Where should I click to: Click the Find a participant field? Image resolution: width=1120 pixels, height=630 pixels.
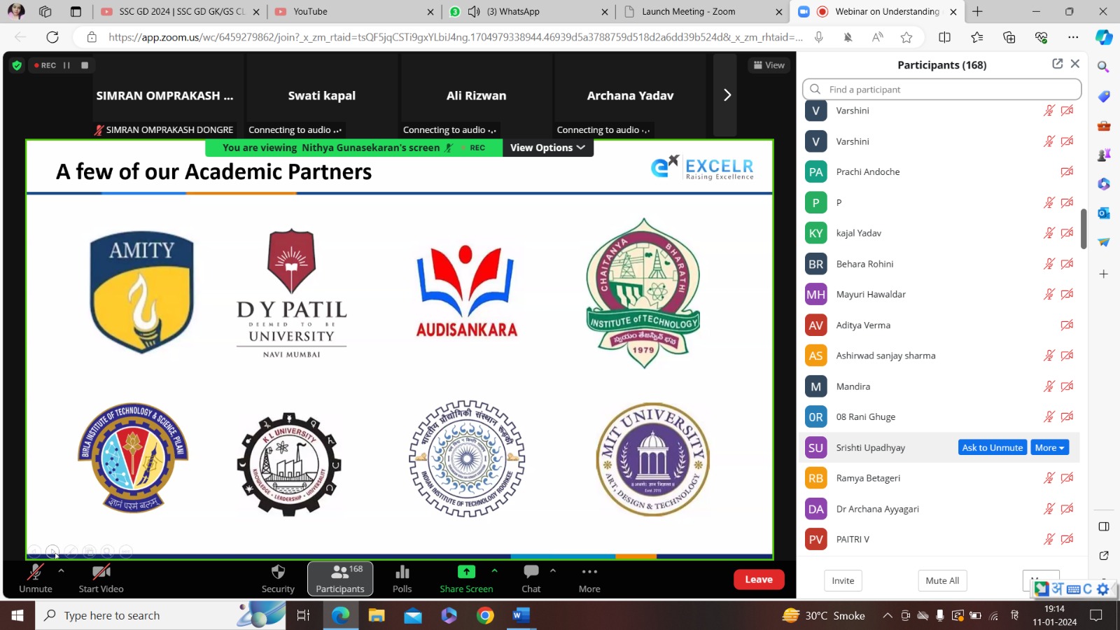click(x=941, y=90)
